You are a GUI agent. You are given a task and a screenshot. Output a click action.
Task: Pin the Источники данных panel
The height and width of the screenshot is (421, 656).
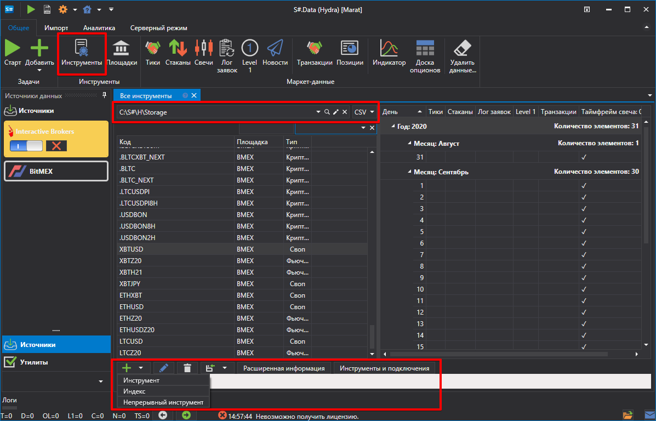tap(104, 95)
